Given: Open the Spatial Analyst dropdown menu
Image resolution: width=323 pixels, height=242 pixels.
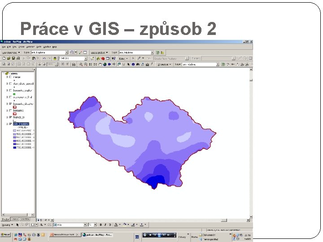Looking at the screenshot, I should point(99,53).
